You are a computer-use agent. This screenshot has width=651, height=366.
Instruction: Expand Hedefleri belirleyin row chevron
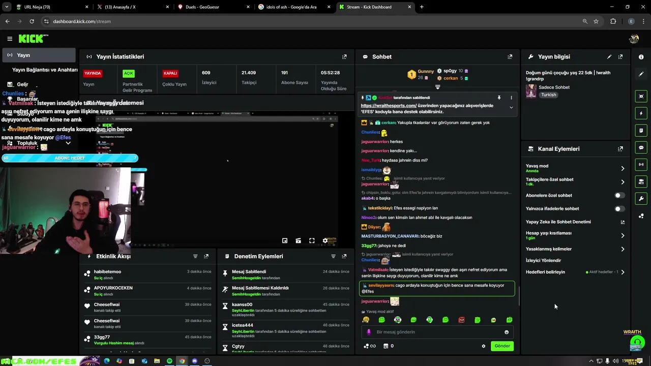pos(623,272)
